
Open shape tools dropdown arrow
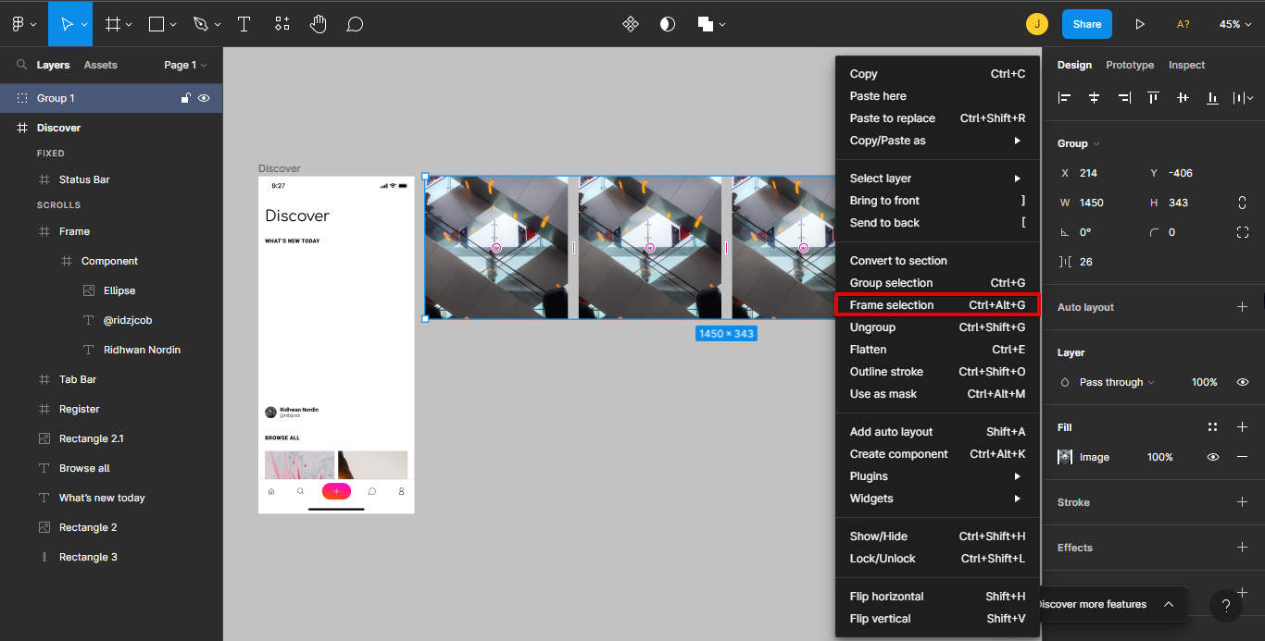point(173,25)
